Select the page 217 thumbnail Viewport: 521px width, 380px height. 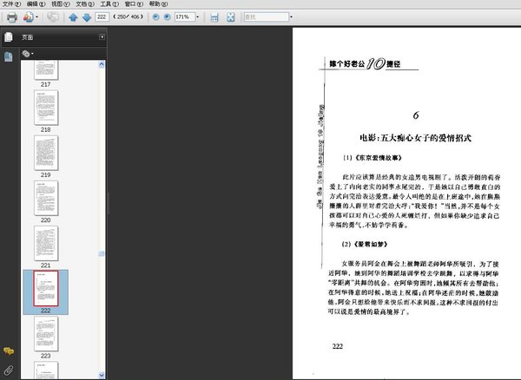point(46,69)
